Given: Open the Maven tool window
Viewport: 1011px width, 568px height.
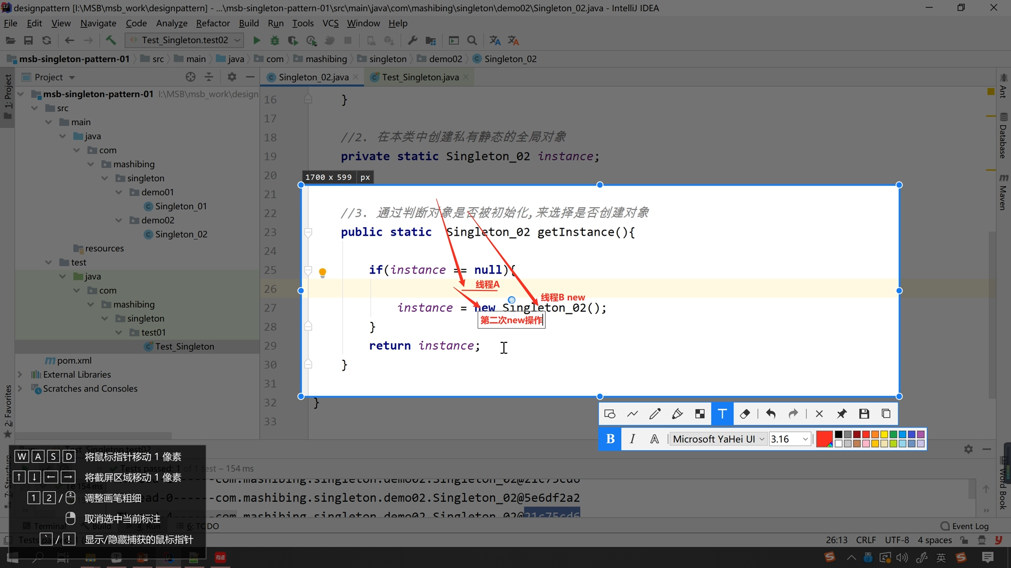Looking at the screenshot, I should (1004, 192).
